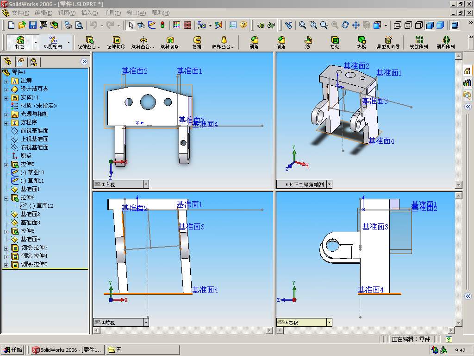Click the Help question mark icon
Screen dimensions: 474x356
(x=243, y=25)
